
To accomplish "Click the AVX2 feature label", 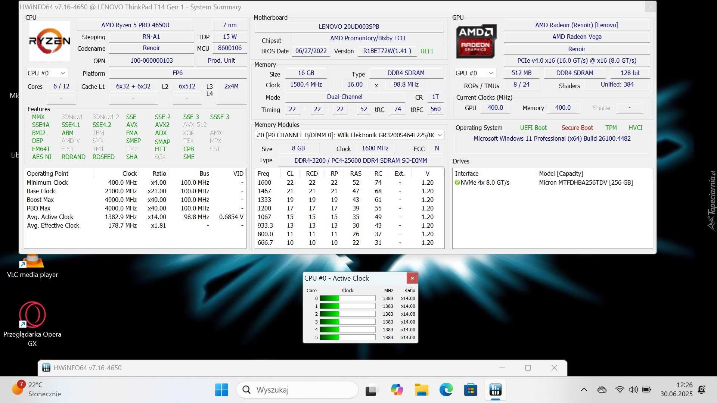I will pos(162,125).
